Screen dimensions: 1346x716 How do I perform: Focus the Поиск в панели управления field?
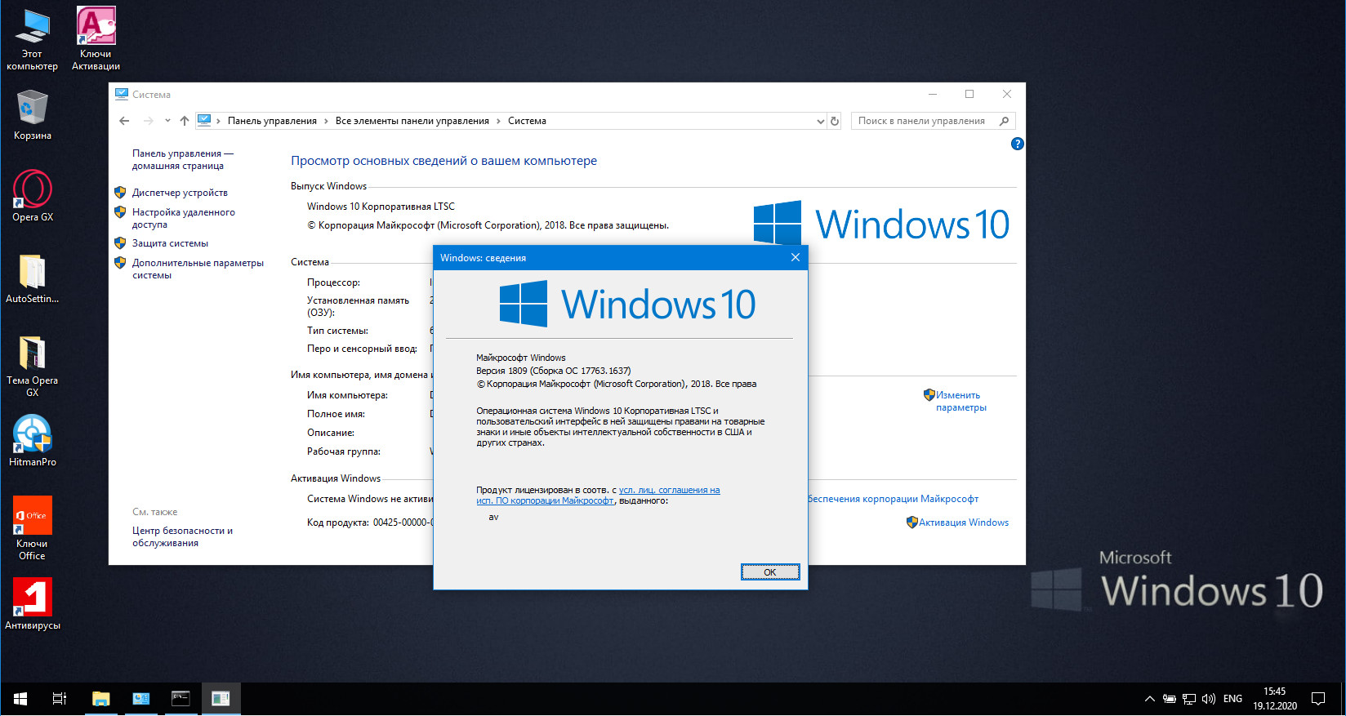(934, 121)
